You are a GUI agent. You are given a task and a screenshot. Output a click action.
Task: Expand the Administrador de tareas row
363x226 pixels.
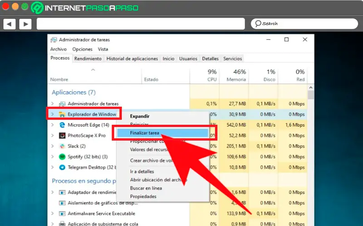pyautogui.click(x=53, y=104)
